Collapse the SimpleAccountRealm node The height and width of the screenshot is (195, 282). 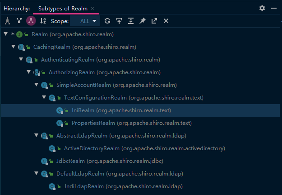(x=37, y=85)
